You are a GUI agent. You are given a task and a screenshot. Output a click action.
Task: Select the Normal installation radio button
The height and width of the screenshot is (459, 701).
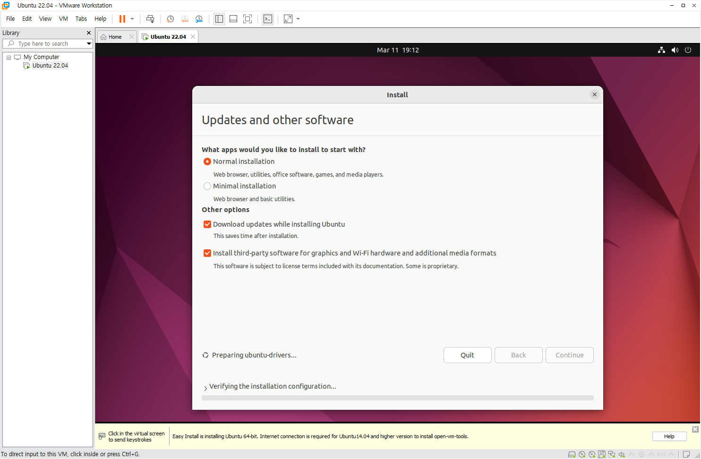pyautogui.click(x=207, y=161)
